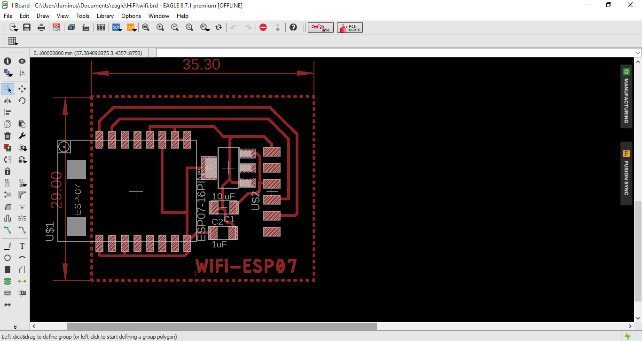Click the vertical scrollbar thumb
Screen dimensions: 642x341
(638, 251)
